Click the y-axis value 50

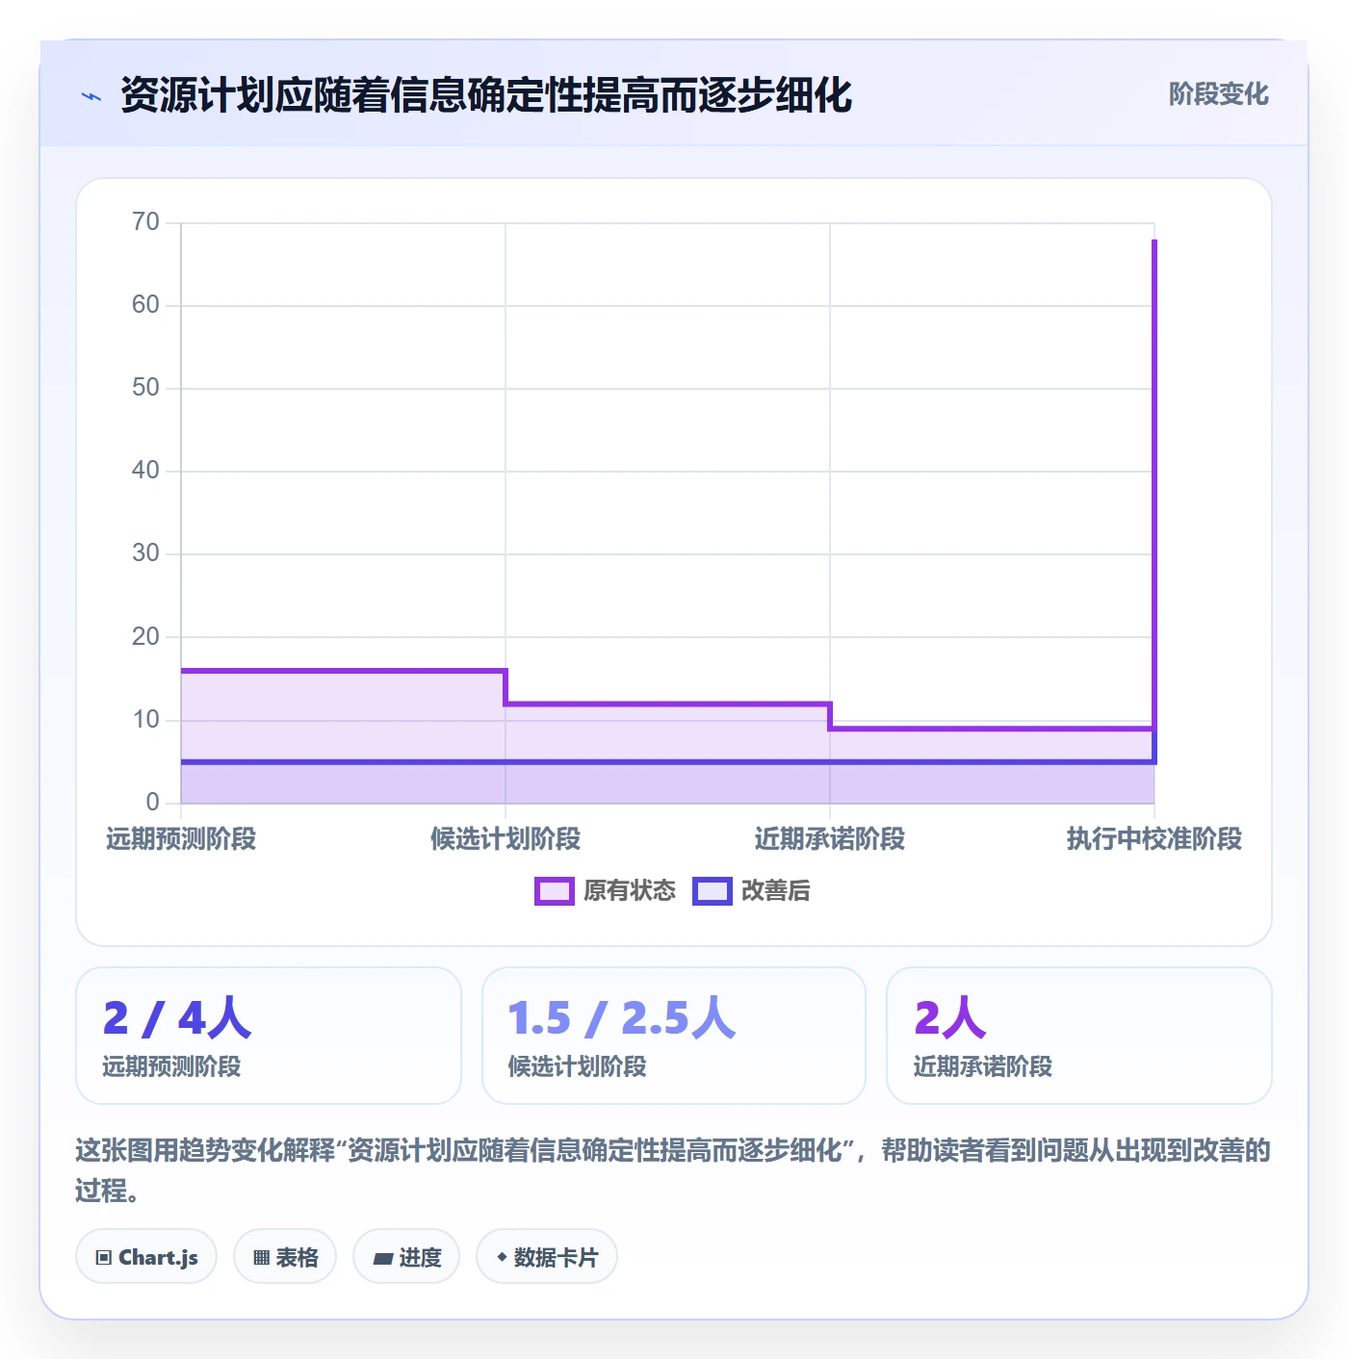point(146,388)
